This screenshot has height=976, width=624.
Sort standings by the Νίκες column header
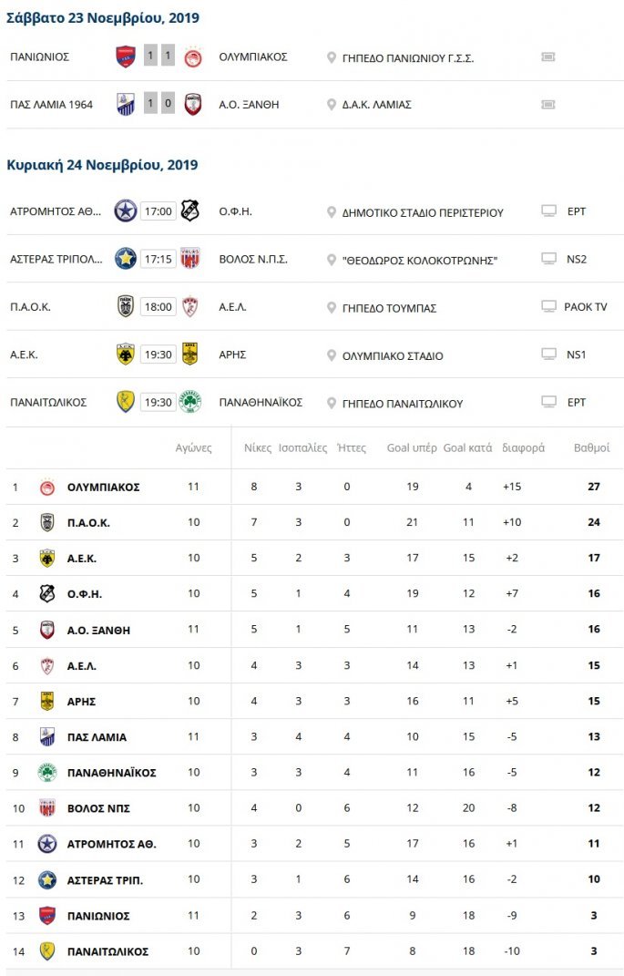pos(258,448)
